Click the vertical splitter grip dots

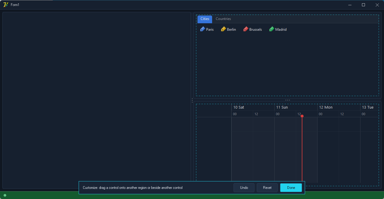point(192,100)
